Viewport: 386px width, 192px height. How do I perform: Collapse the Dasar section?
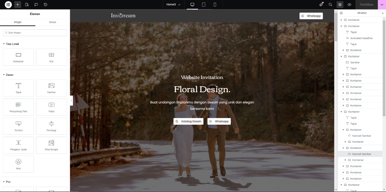coord(8,75)
